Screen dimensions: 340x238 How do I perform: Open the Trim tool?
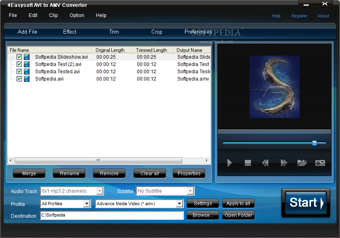(x=114, y=32)
